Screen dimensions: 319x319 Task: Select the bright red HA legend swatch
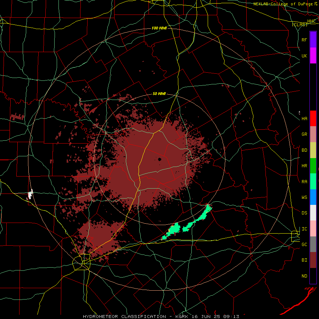[x=313, y=118]
